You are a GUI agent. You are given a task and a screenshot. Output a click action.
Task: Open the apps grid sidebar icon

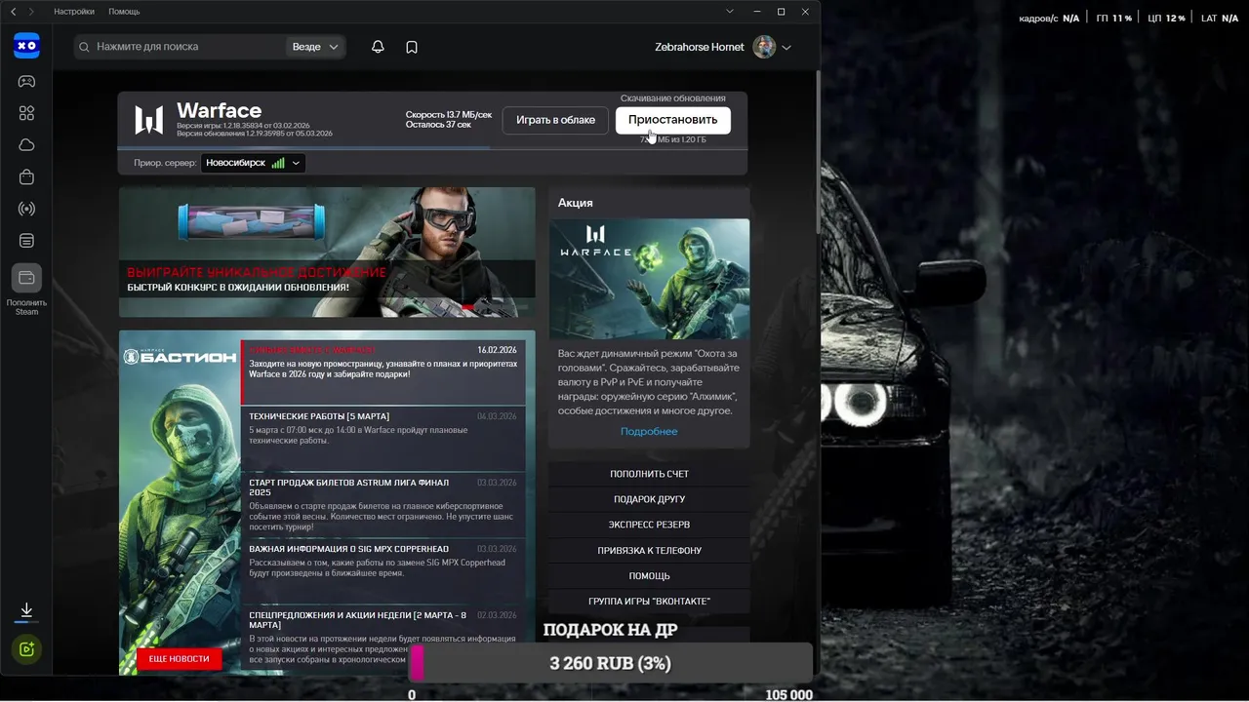point(26,113)
